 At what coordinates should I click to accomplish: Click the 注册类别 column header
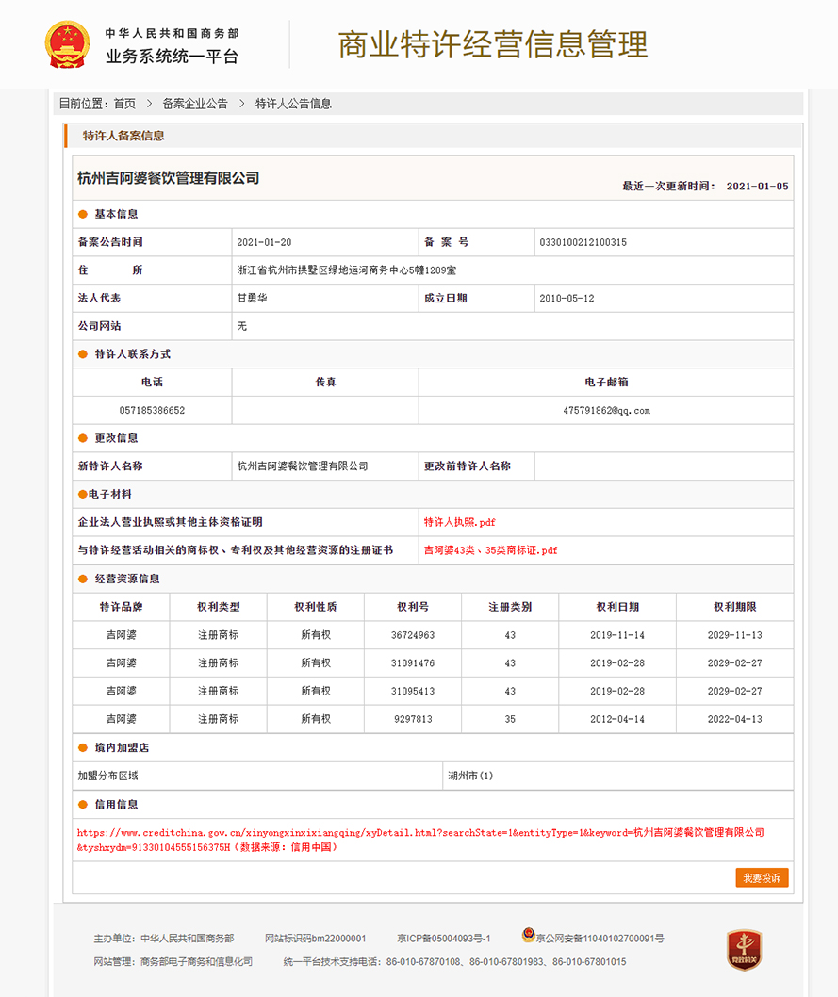coord(510,607)
